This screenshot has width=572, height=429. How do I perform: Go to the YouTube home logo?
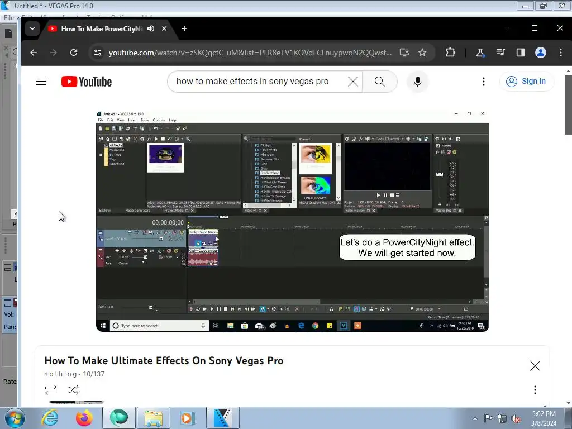tap(87, 82)
